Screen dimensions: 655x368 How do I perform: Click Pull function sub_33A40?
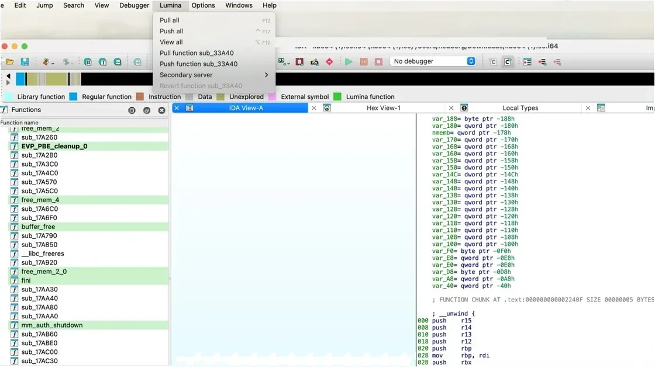point(214,53)
